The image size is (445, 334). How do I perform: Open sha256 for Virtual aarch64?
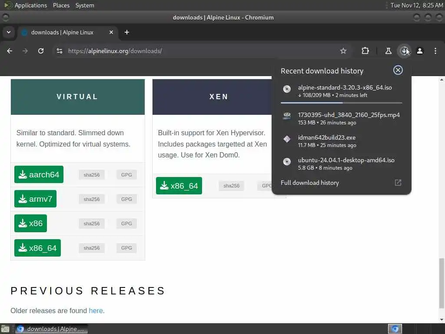click(x=92, y=175)
